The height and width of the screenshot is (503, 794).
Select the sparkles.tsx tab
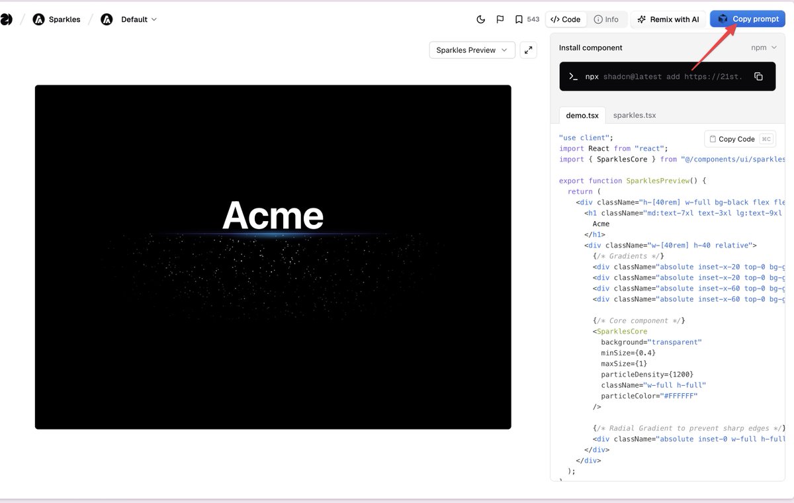point(635,115)
